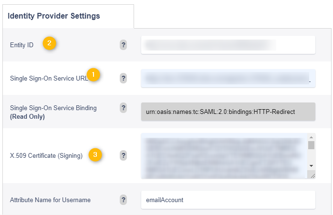View help for X.509 Certificate (Signing)

pyautogui.click(x=123, y=155)
